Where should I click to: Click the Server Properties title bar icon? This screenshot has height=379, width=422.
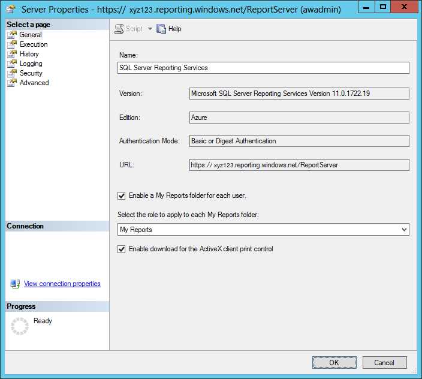[x=11, y=10]
